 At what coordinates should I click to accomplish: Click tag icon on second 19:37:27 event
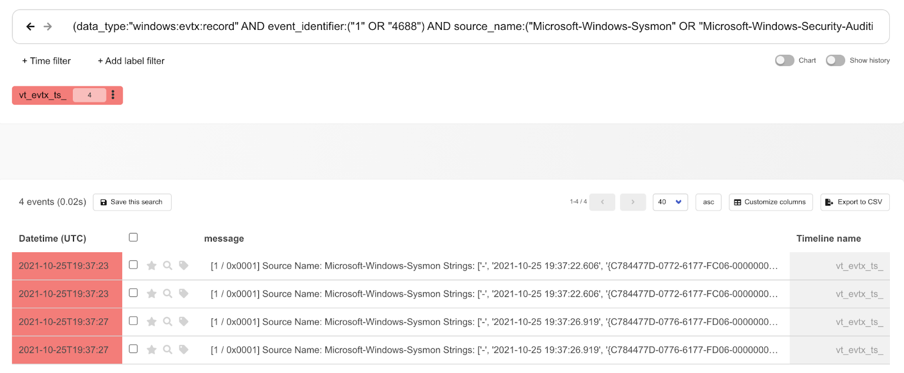pos(184,350)
